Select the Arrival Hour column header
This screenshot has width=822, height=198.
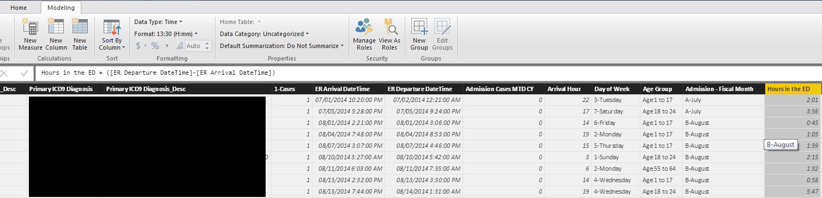(568, 89)
